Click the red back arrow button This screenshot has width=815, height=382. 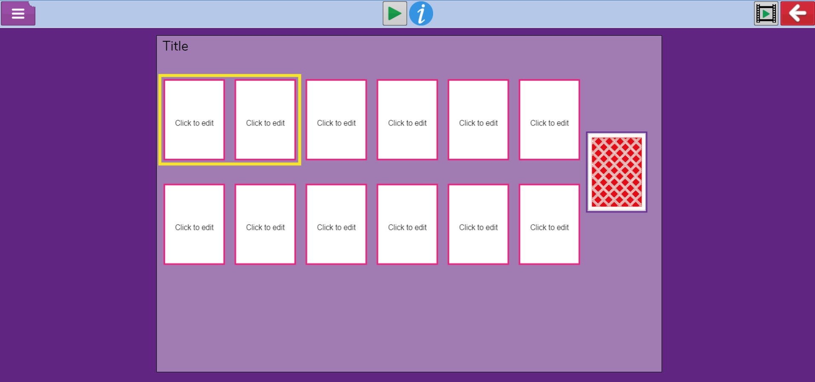(x=797, y=14)
